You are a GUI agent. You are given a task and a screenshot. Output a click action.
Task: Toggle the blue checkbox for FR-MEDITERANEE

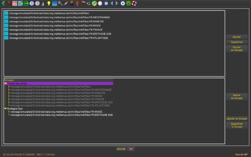point(6,17)
